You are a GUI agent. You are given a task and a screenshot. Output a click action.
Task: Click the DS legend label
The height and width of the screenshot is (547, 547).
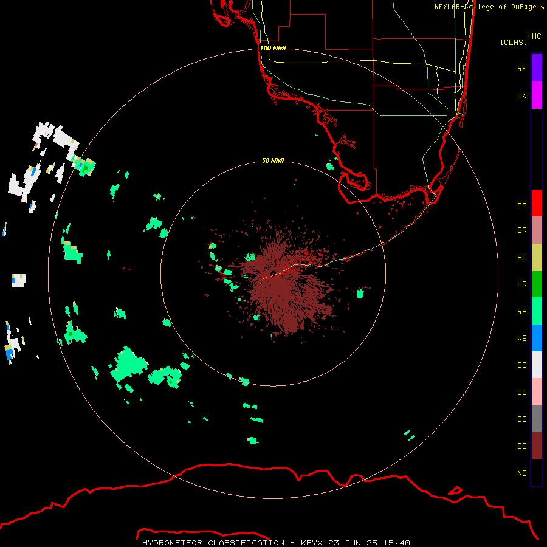point(521,365)
